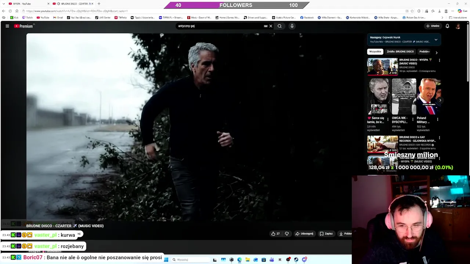This screenshot has height=264, width=470.
Task: Go back in browser history
Action: [4, 11]
